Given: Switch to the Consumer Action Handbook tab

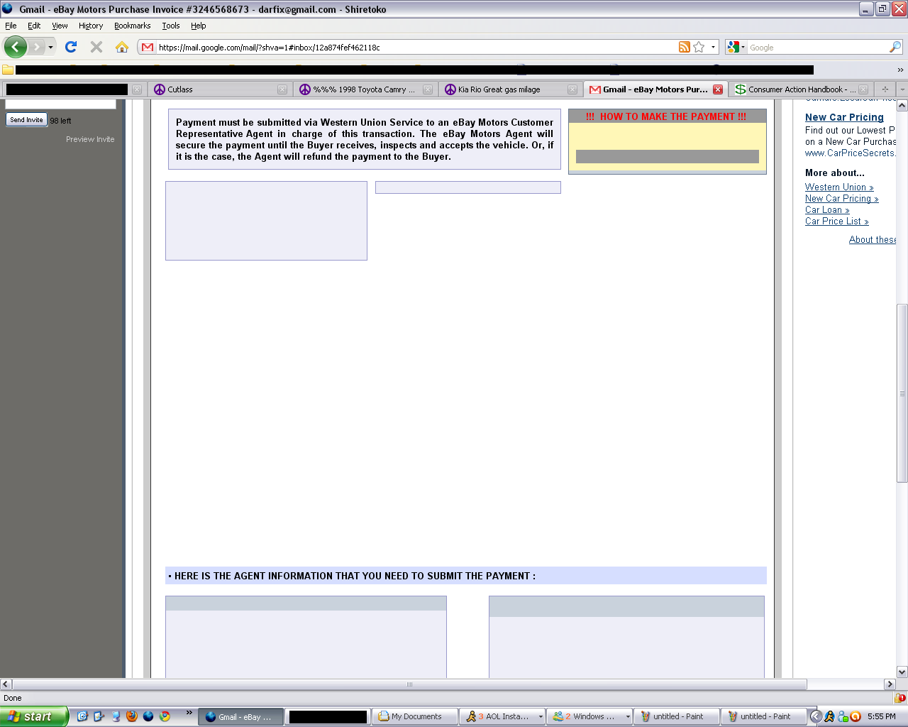Looking at the screenshot, I should [801, 89].
